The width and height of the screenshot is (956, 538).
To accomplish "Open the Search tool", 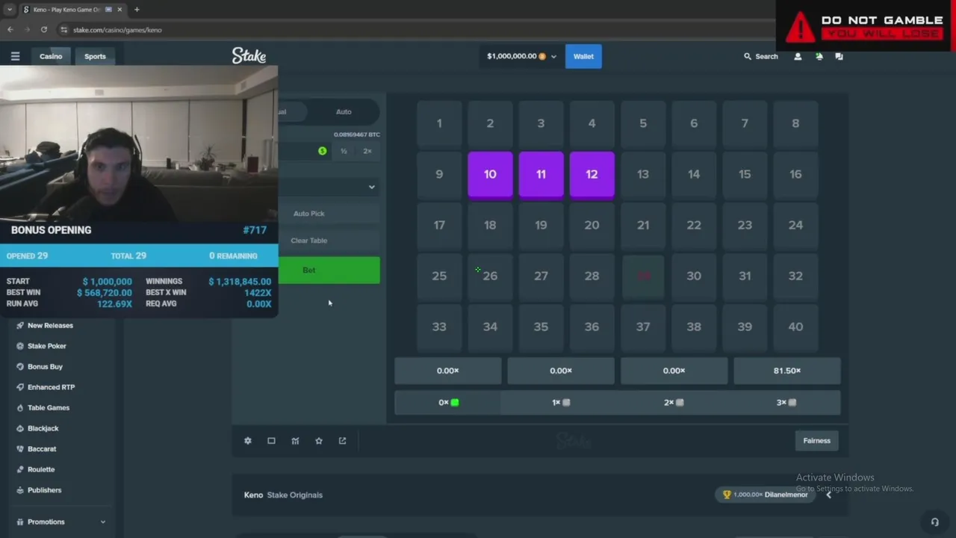I will click(760, 56).
